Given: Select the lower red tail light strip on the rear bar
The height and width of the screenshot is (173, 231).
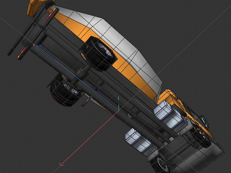Looking at the screenshot, I should pos(22,52).
